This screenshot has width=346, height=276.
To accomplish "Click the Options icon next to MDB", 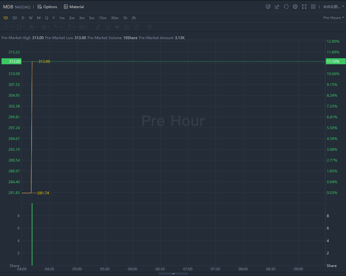I will 39,7.
